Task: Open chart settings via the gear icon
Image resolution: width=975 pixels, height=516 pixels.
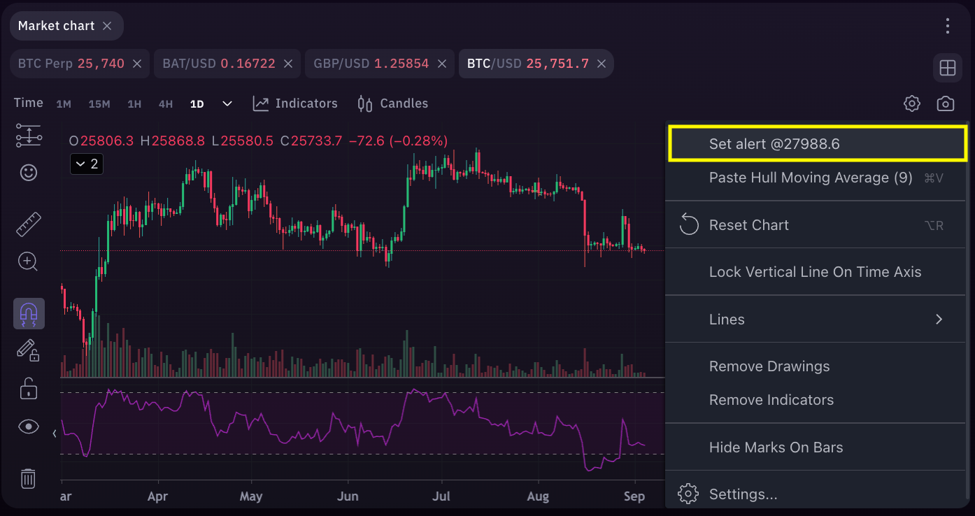Action: (x=911, y=103)
